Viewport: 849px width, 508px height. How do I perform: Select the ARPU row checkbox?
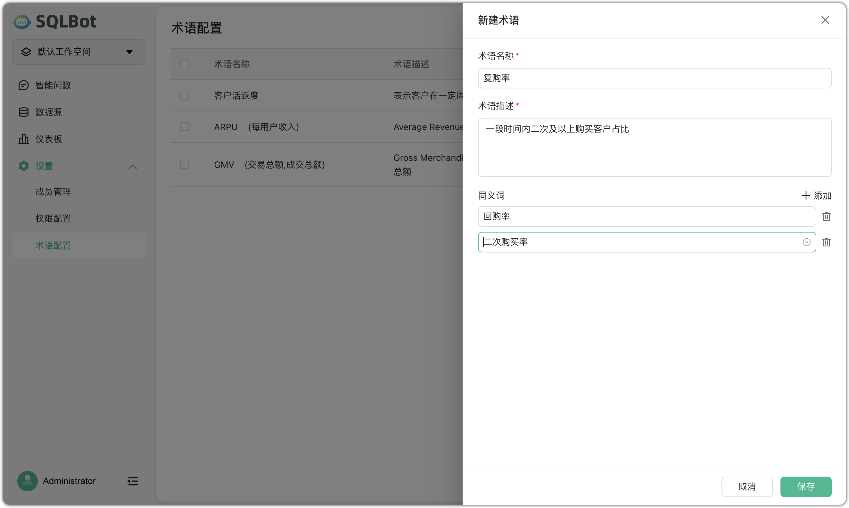click(x=184, y=126)
